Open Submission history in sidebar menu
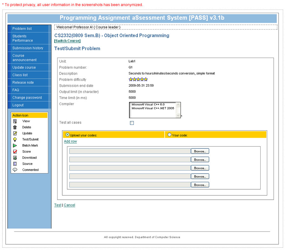The width and height of the screenshot is (286, 252). (28, 48)
